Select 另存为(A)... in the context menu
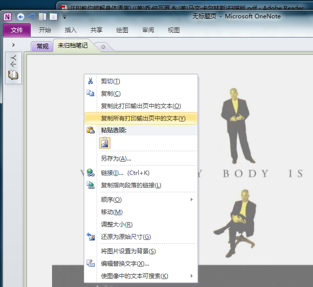 click(116, 159)
